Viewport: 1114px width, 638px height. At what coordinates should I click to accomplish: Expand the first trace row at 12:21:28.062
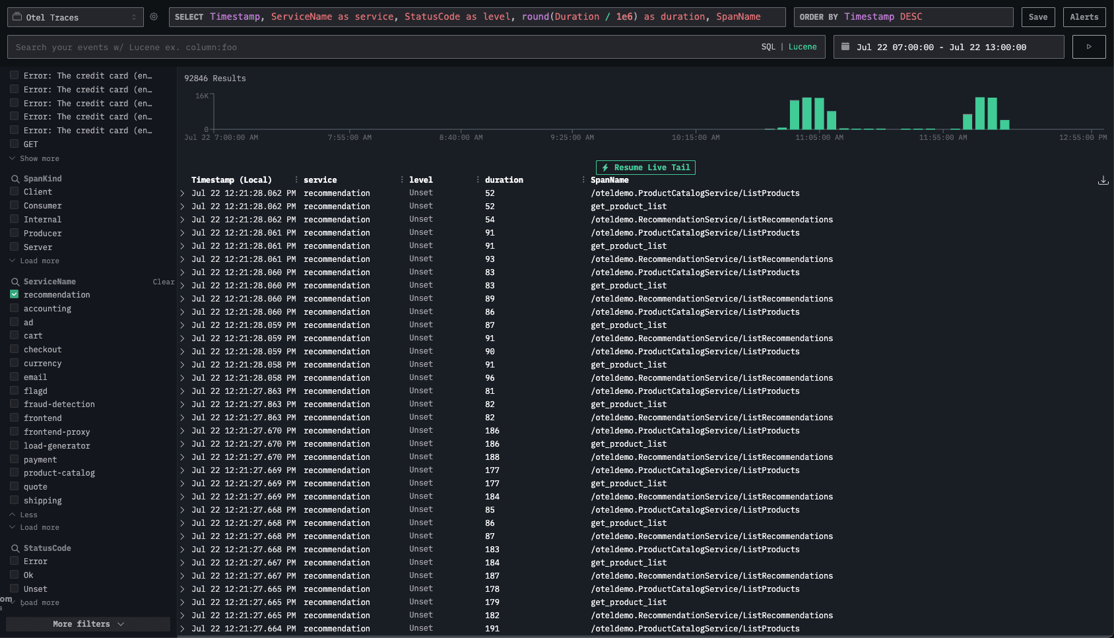click(x=182, y=193)
